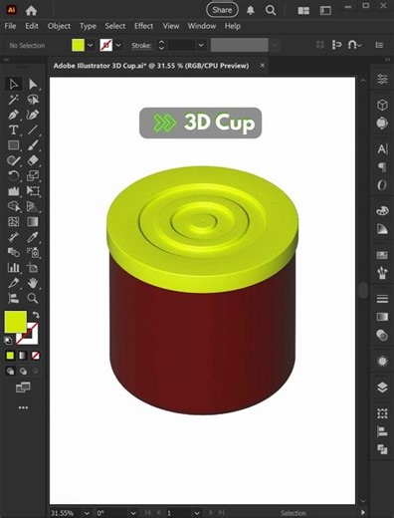This screenshot has height=518, width=394.
Task: Select the Selection tool (black arrow)
Action: point(13,85)
